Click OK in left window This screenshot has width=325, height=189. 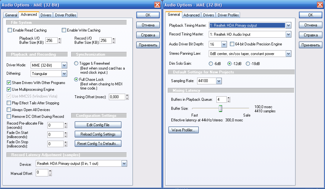point(148,15)
